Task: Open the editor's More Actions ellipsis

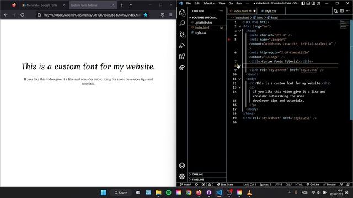Action: point(348,11)
